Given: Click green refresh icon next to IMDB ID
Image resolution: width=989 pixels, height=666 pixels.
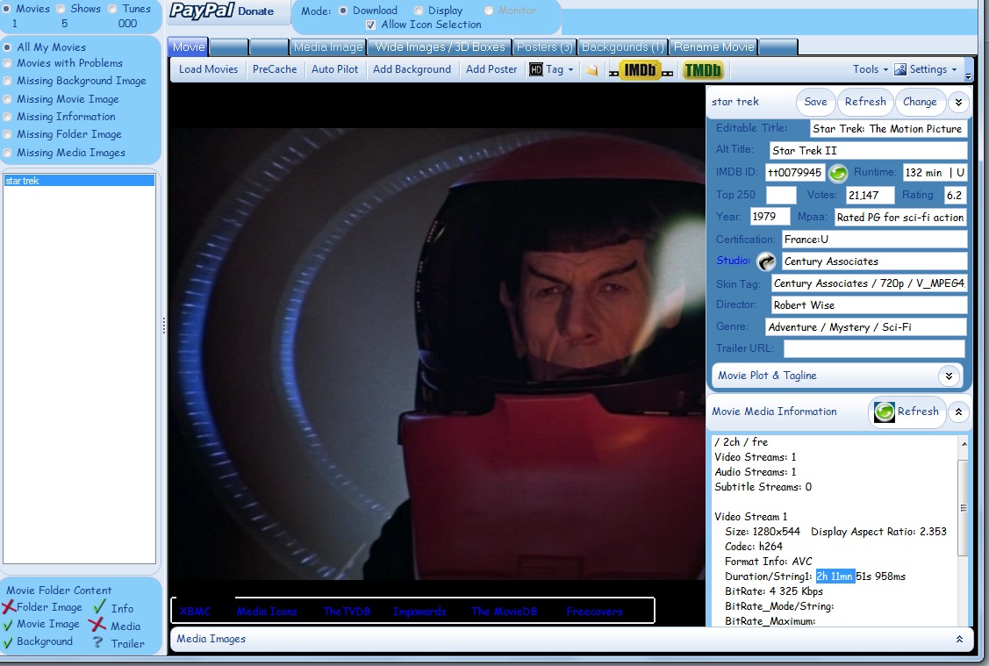Looking at the screenshot, I should point(838,173).
